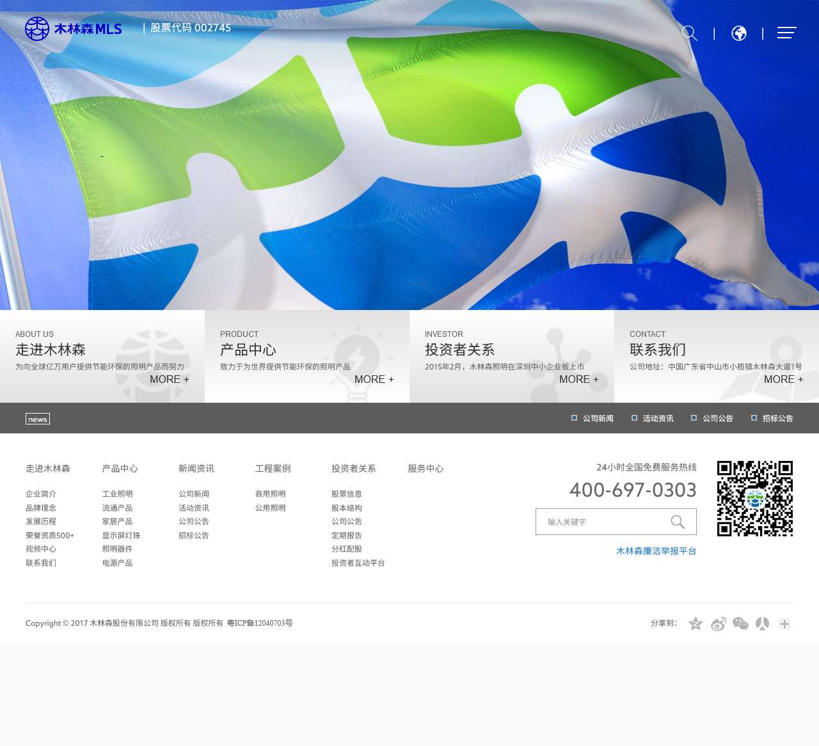The image size is (819, 746).
Task: Open 活动资讯 under 新闻资讯 column
Action: coord(194,508)
